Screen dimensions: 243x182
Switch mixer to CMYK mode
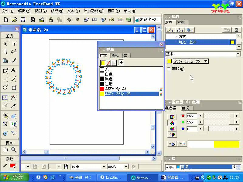[x=172, y=117]
